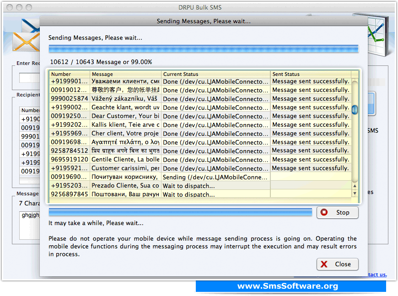Click the www.SmsSoftware.org banner

(291, 286)
